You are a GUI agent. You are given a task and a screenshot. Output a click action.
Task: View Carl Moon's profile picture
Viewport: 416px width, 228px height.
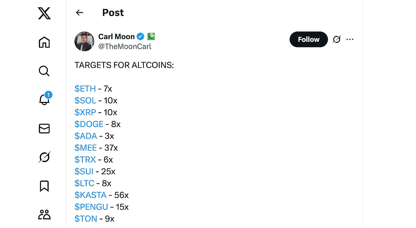(84, 41)
